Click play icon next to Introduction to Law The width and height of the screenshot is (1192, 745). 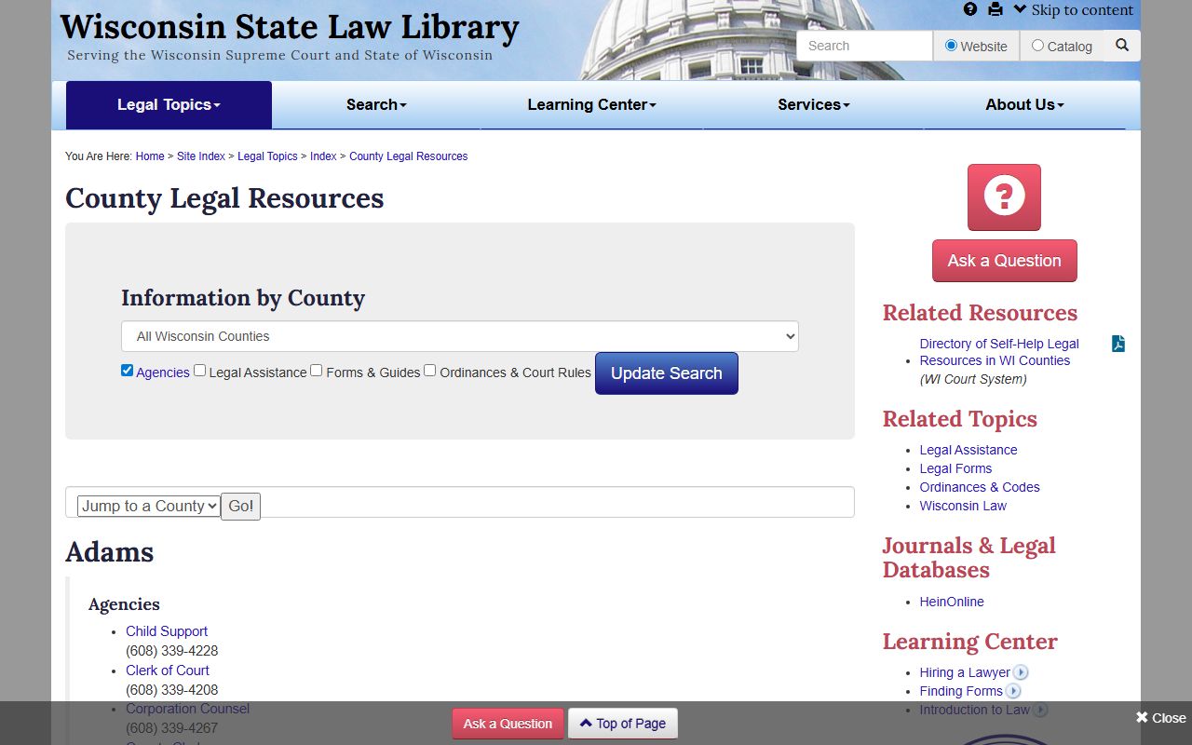[1040, 710]
